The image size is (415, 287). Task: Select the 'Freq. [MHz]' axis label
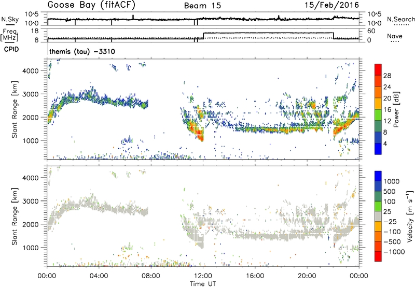[10, 35]
